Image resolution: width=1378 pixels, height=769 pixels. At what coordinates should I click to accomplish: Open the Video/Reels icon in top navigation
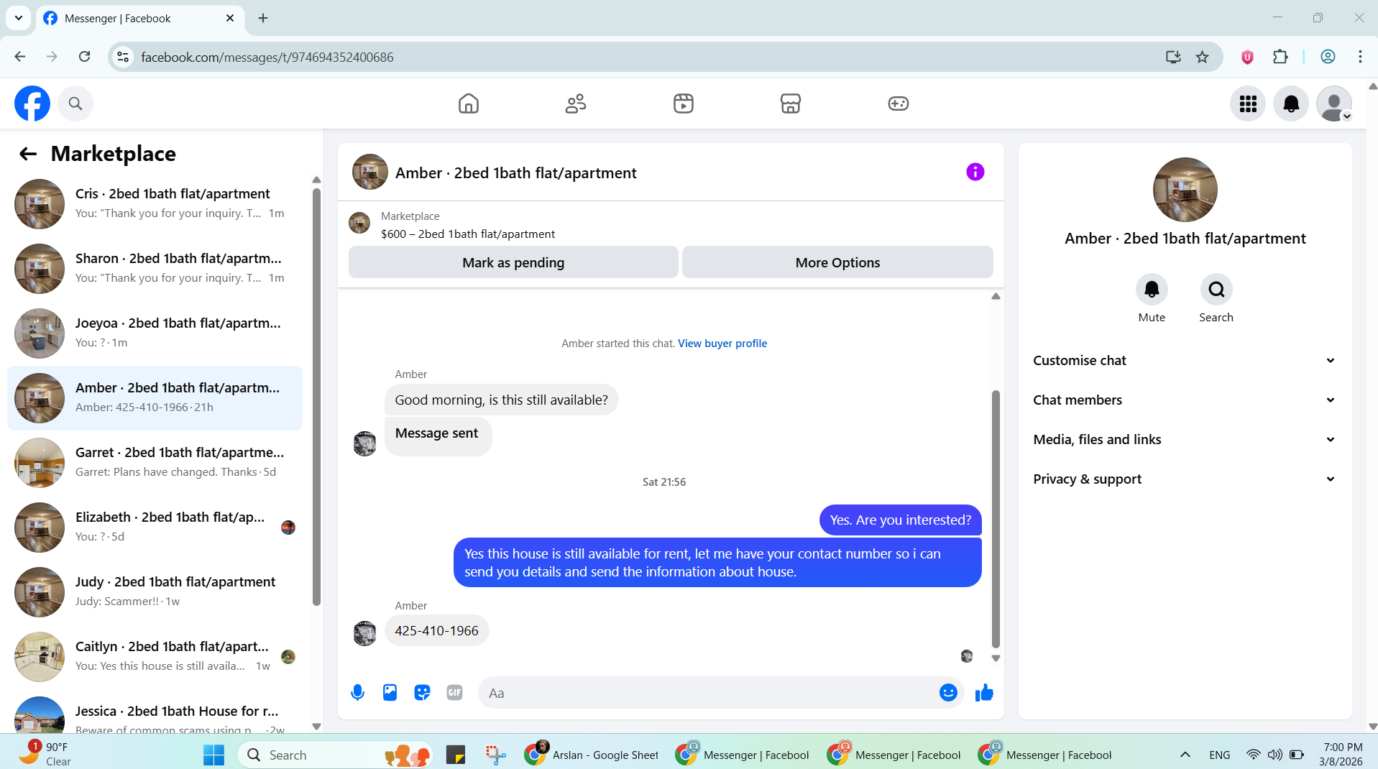coord(684,103)
